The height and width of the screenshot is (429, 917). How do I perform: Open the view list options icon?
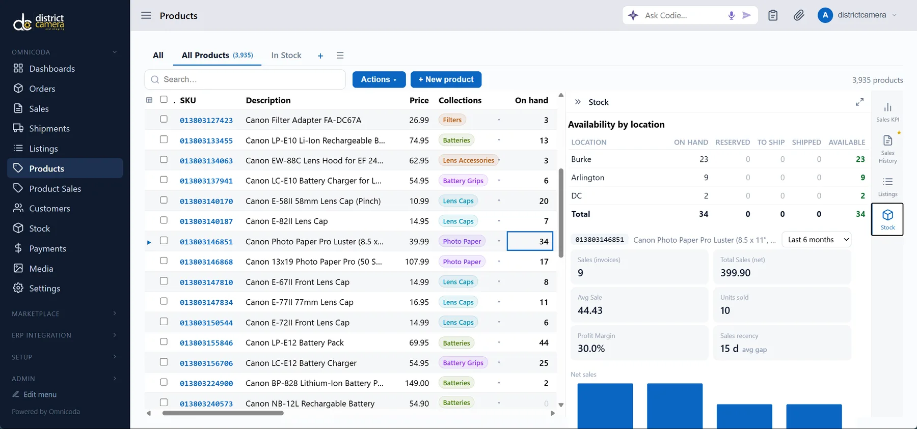340,55
